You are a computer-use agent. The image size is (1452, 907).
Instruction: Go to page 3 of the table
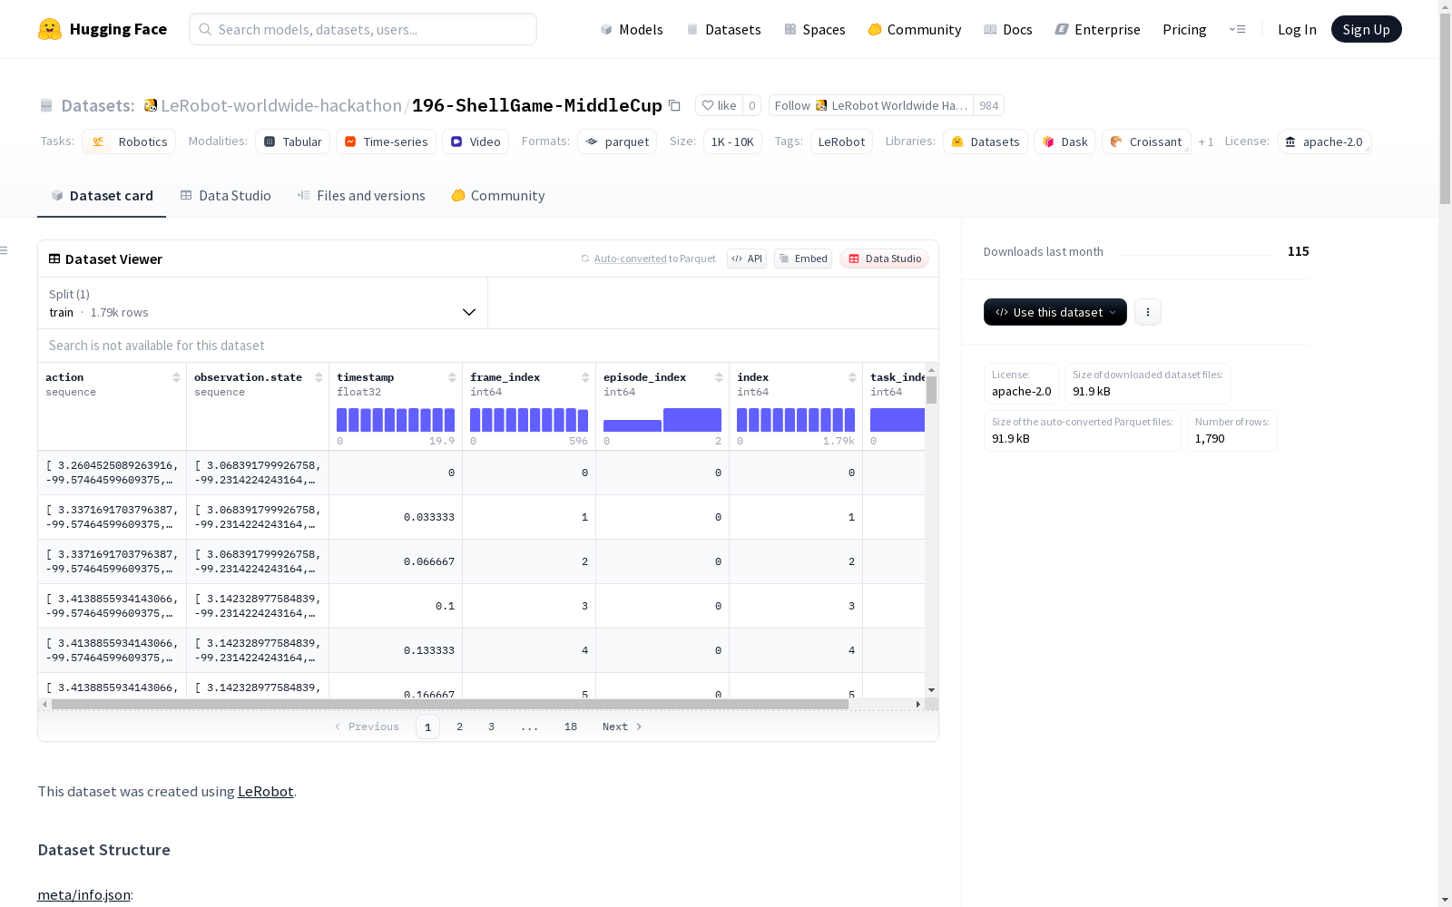coord(492,727)
